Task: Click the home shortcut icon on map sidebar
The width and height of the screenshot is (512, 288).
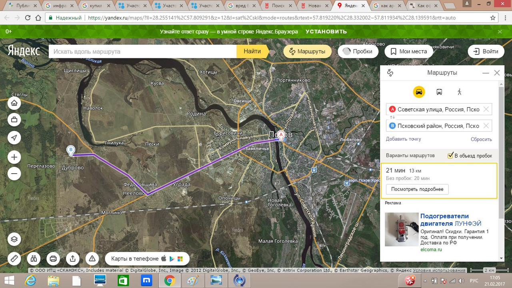Action: [14, 104]
